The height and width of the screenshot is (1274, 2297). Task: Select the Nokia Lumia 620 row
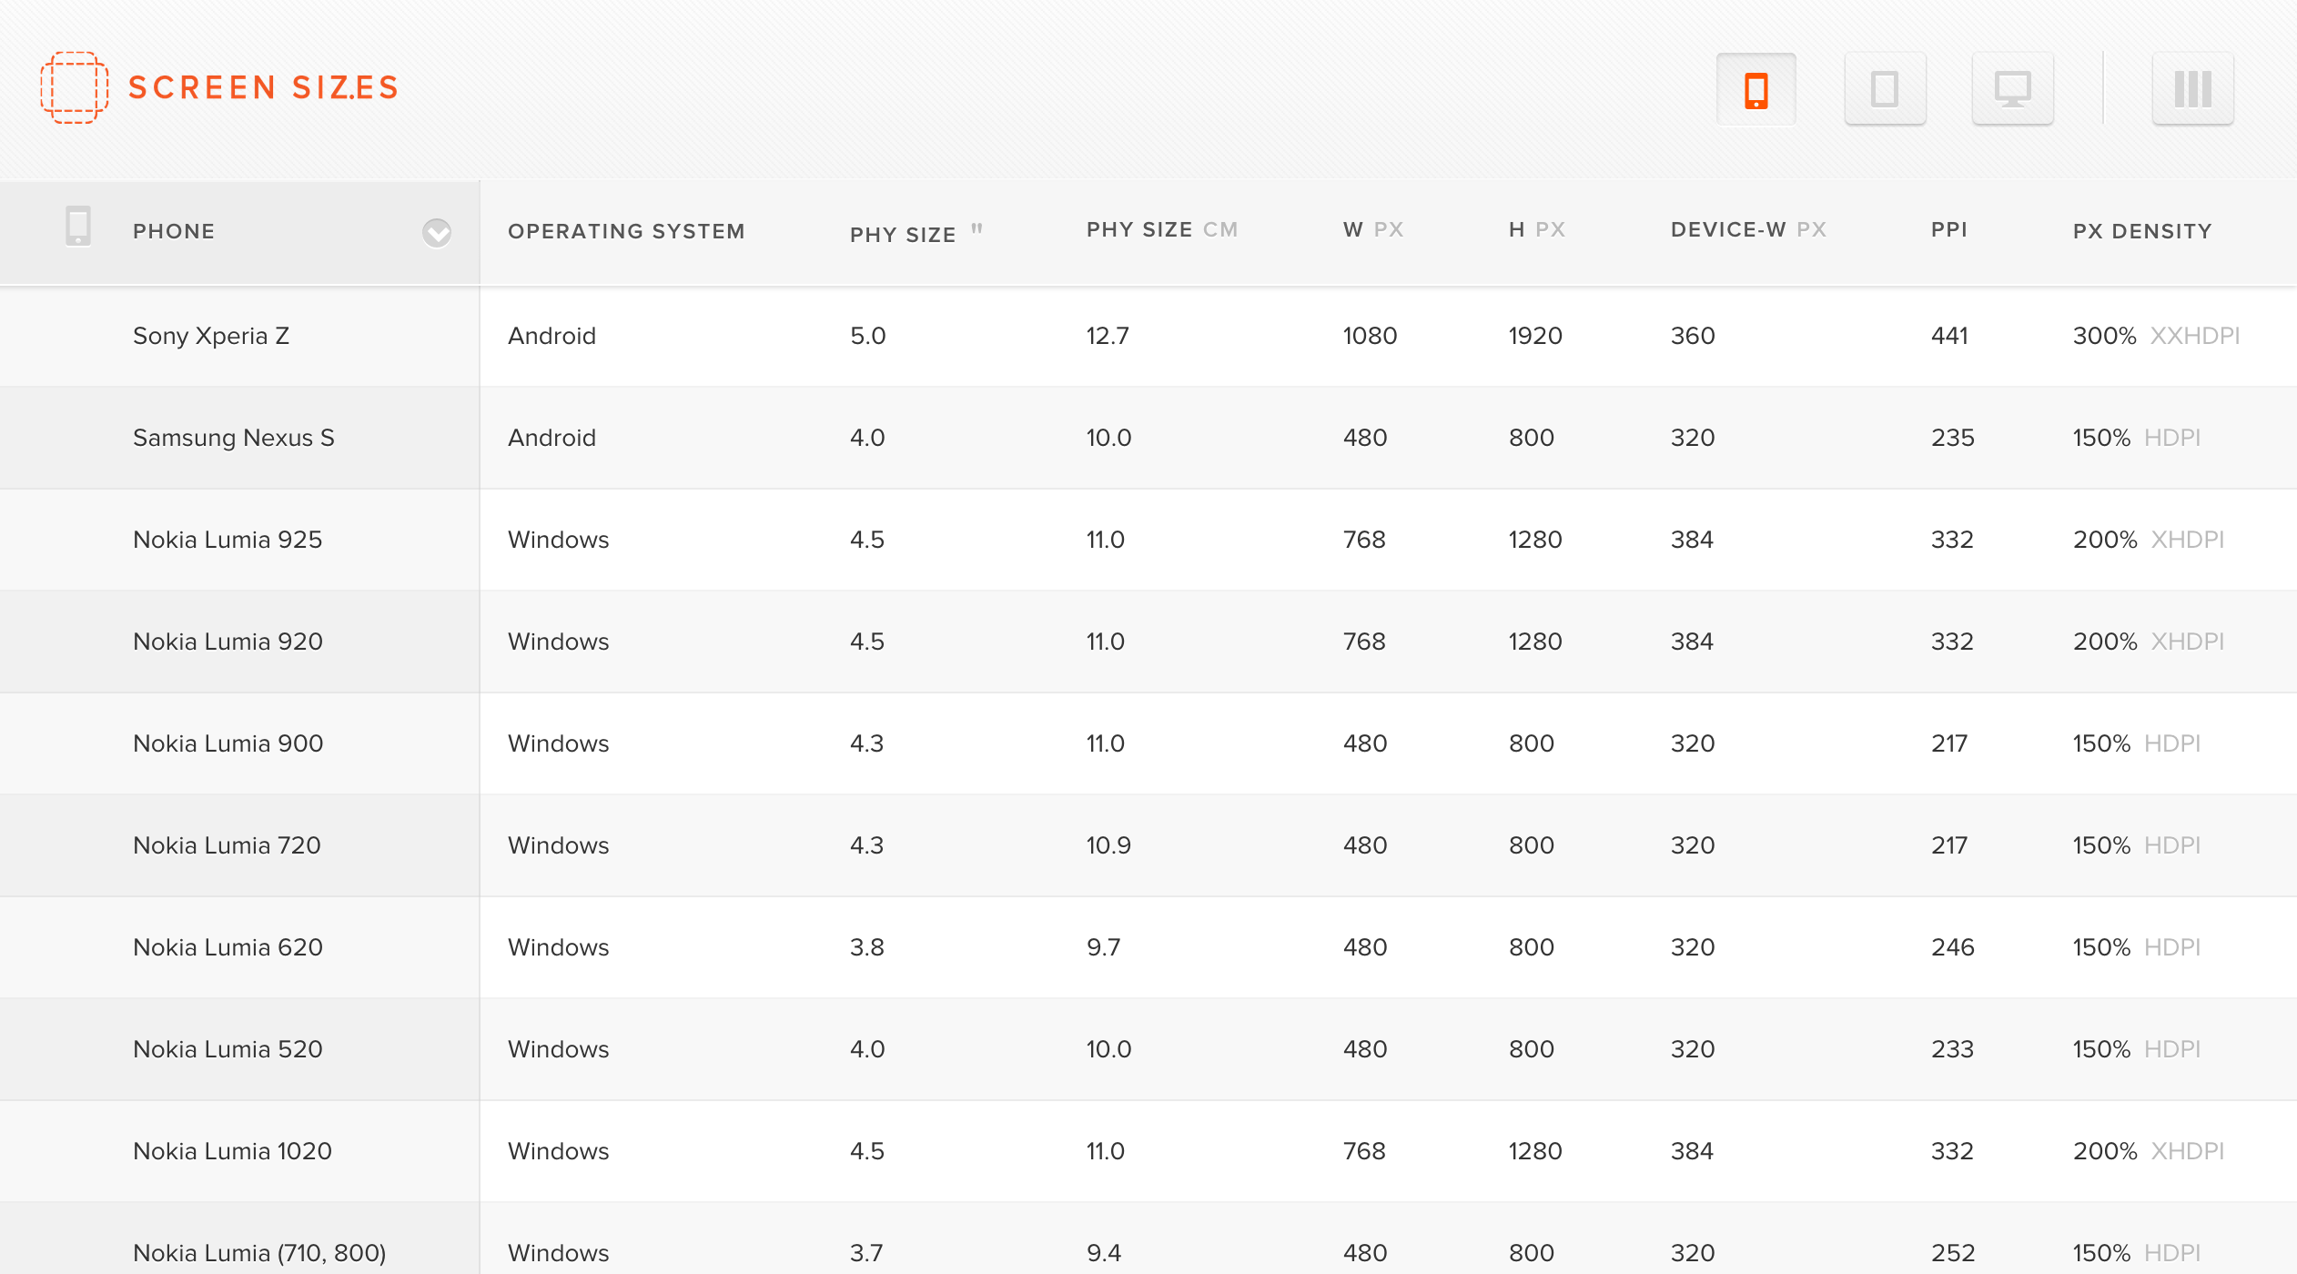click(x=1148, y=947)
